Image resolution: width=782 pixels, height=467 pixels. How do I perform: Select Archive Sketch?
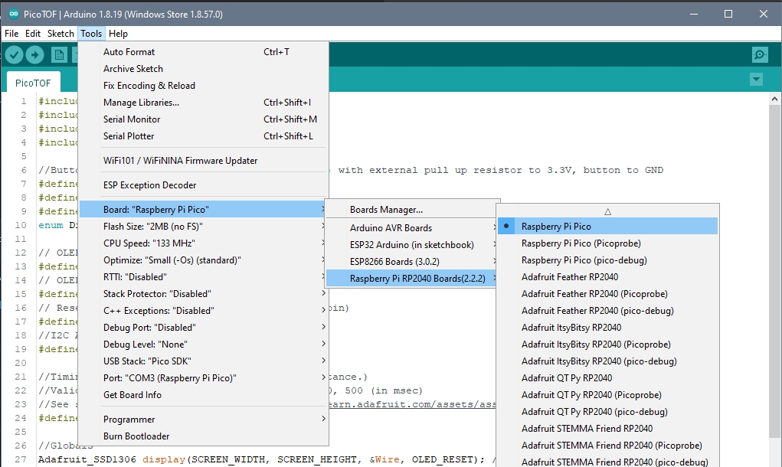click(x=204, y=69)
